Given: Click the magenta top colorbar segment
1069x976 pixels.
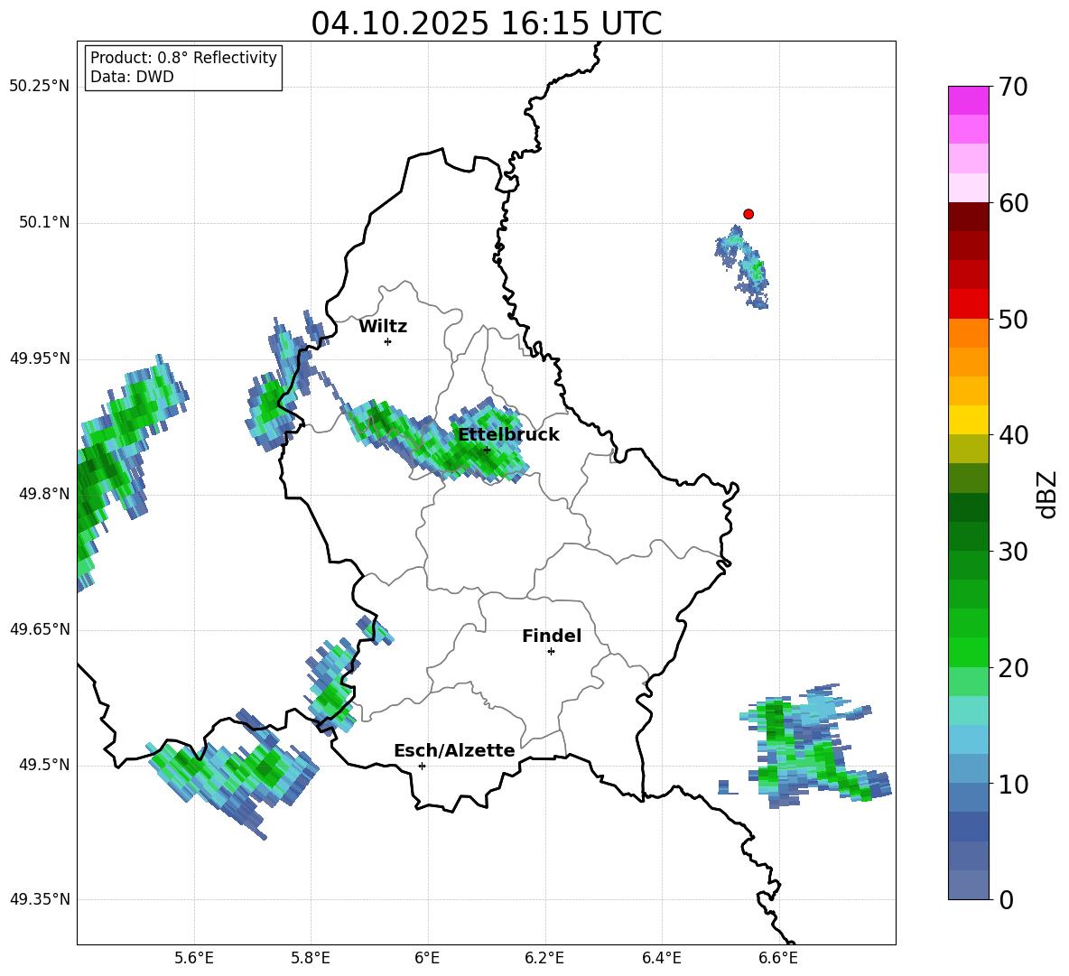Looking at the screenshot, I should tap(968, 101).
